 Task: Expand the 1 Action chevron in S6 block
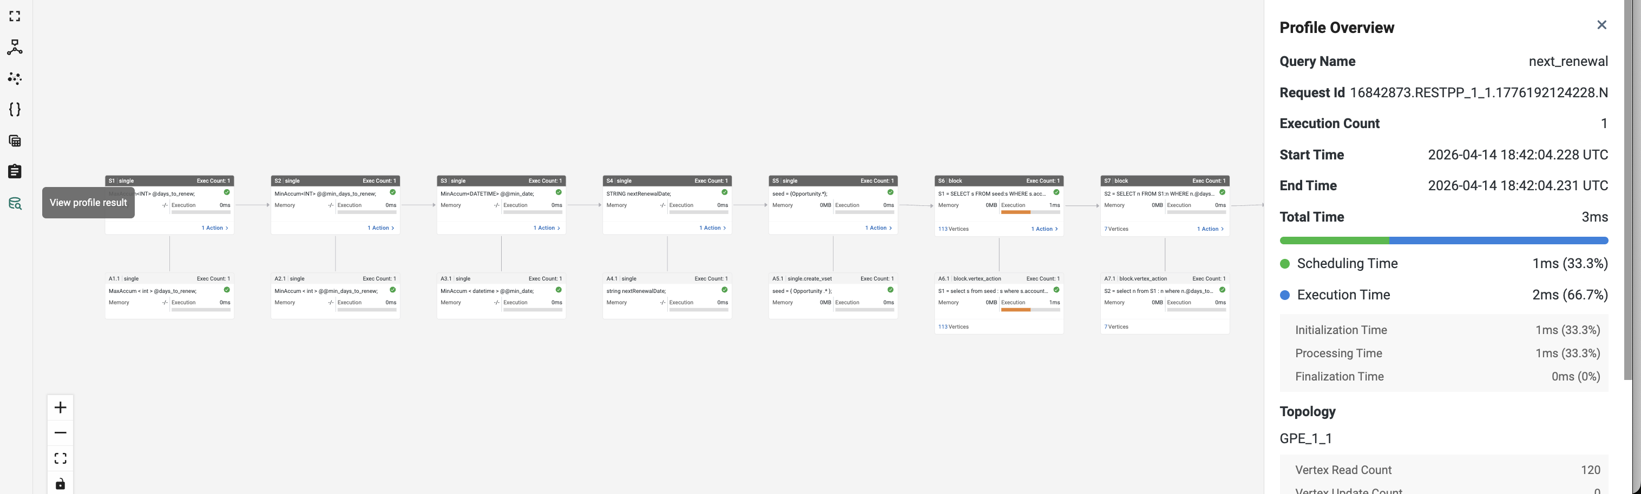(x=1044, y=229)
